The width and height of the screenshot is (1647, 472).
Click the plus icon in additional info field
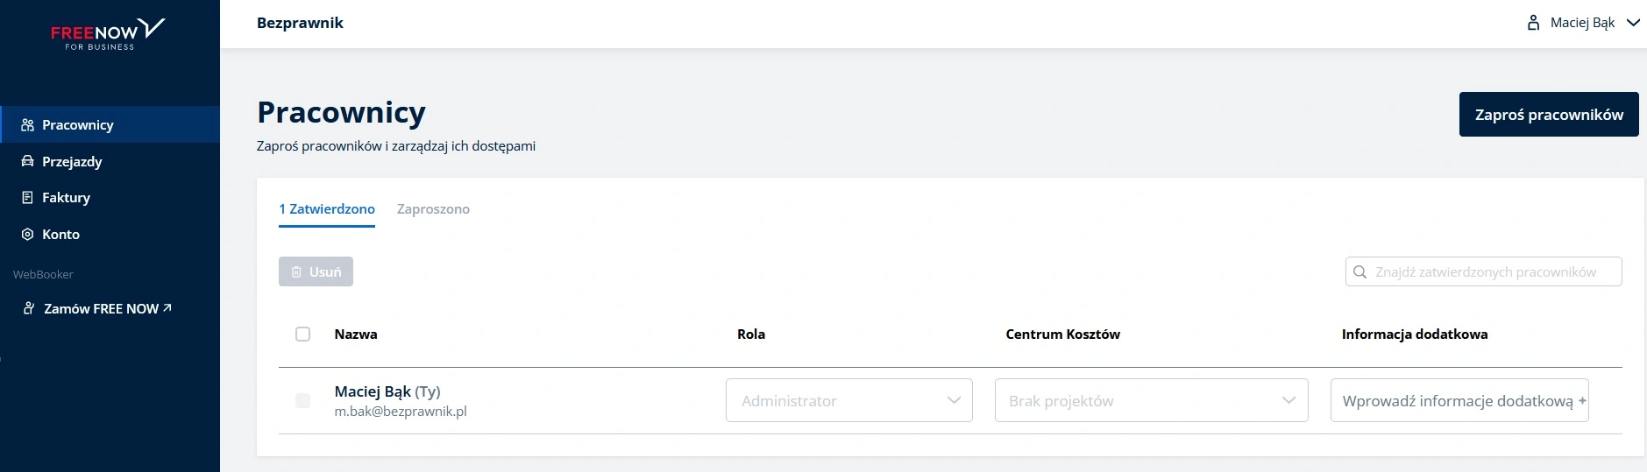(x=1582, y=401)
